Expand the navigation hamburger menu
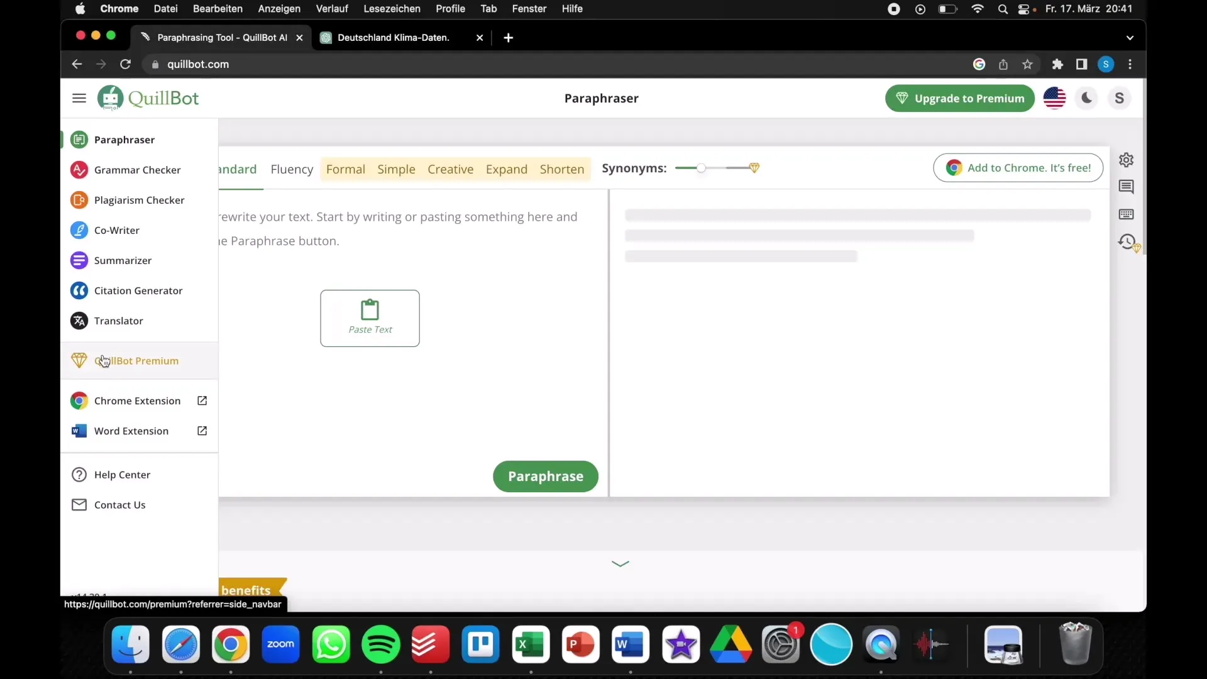Viewport: 1207px width, 679px height. coord(79,98)
